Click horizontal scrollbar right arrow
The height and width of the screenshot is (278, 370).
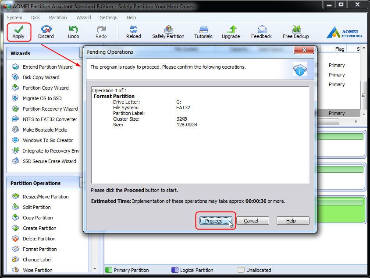coord(356,122)
